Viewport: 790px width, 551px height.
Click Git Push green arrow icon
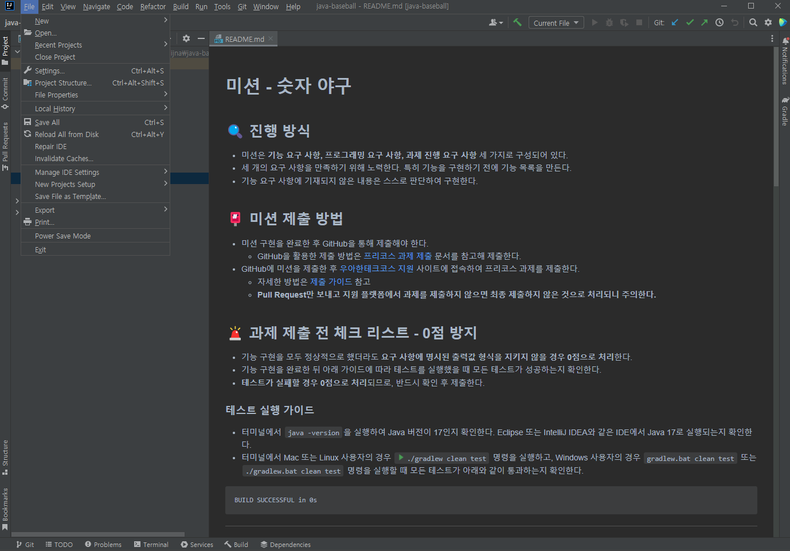(704, 22)
